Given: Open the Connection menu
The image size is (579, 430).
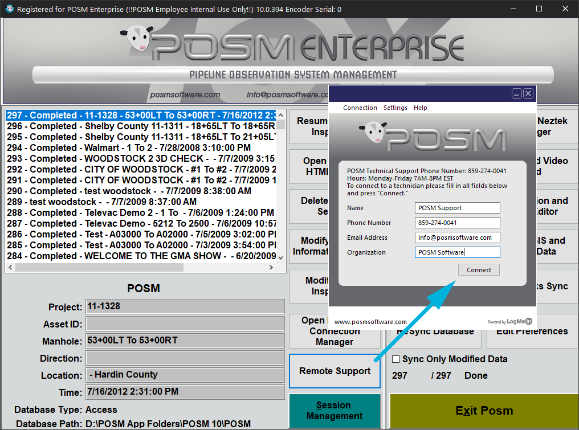Looking at the screenshot, I should coord(360,108).
